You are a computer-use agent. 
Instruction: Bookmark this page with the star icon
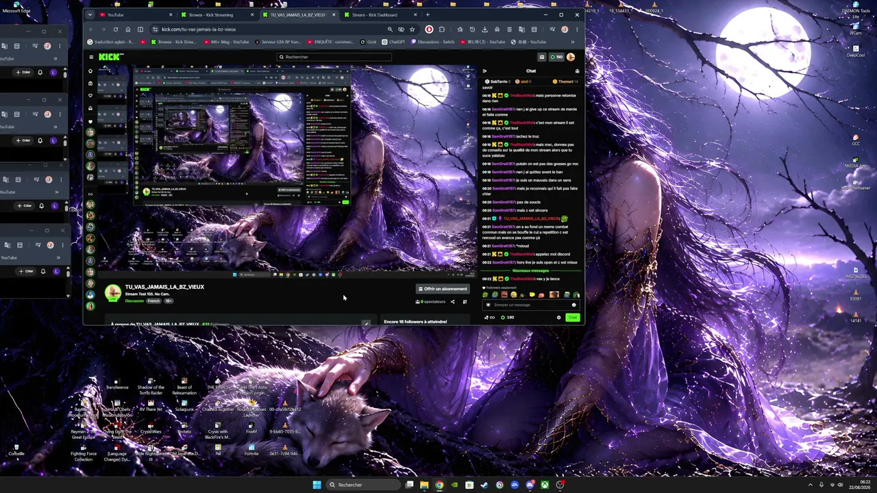pos(412,29)
